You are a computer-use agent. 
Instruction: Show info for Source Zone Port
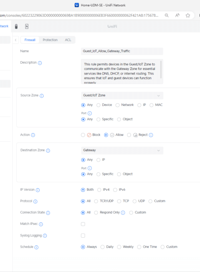90,113
